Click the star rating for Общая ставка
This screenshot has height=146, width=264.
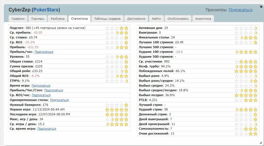pyautogui.click(x=117, y=62)
